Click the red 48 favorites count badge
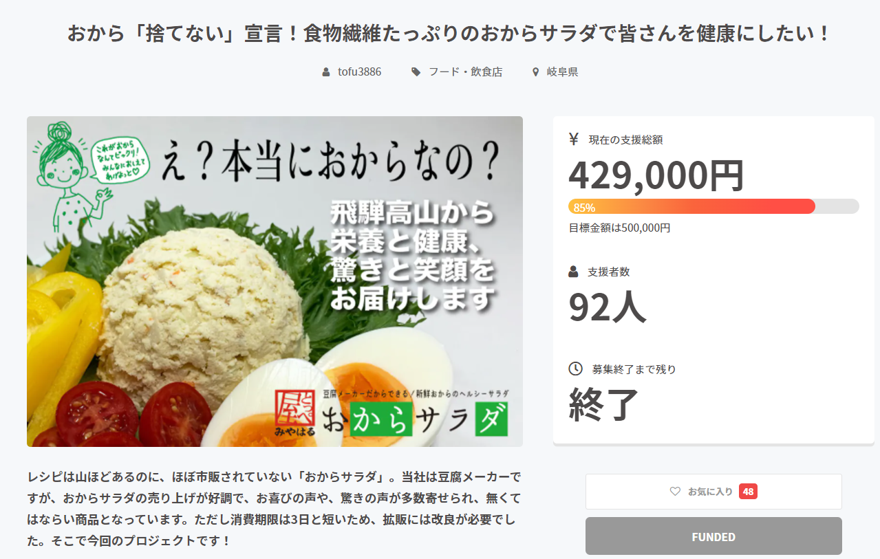Viewport: 880px width, 559px height. point(748,492)
